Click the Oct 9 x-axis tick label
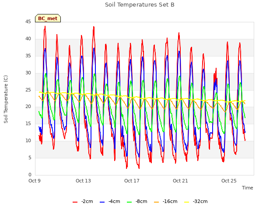The height and width of the screenshot is (210, 280). pyautogui.click(x=35, y=181)
